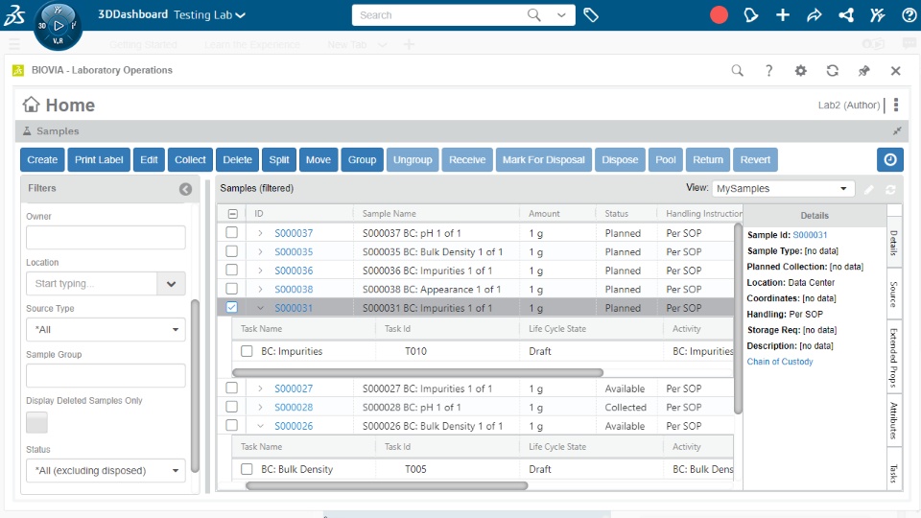Viewport: 921px width, 518px height.
Task: Click the Create button
Action: 42,160
